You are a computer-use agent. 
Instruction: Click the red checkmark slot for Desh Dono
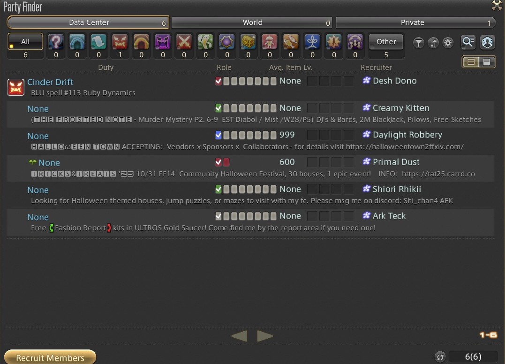click(219, 81)
